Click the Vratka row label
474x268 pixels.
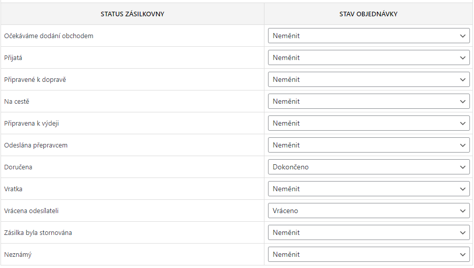click(13, 189)
